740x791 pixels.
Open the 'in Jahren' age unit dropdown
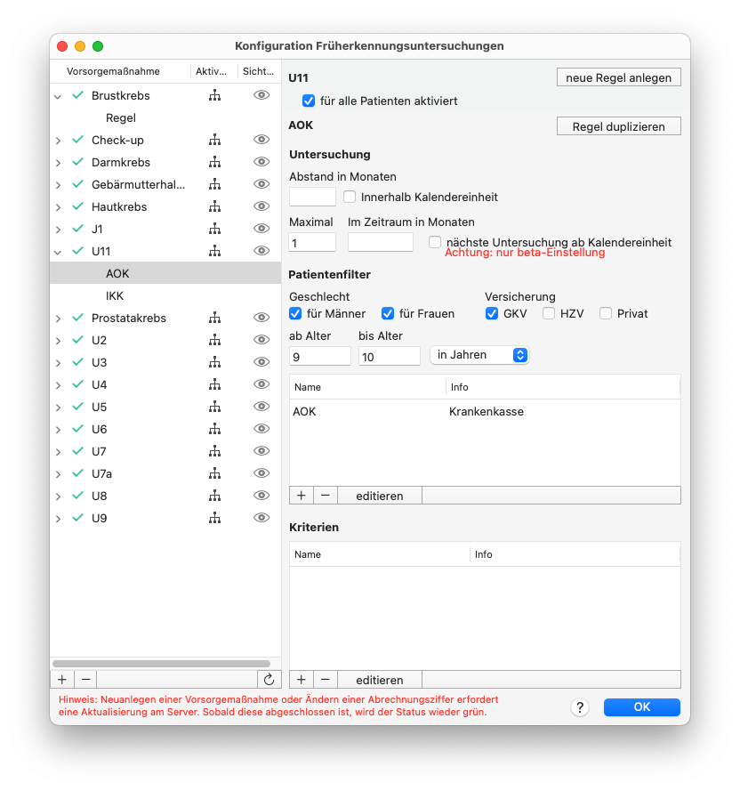pos(479,355)
